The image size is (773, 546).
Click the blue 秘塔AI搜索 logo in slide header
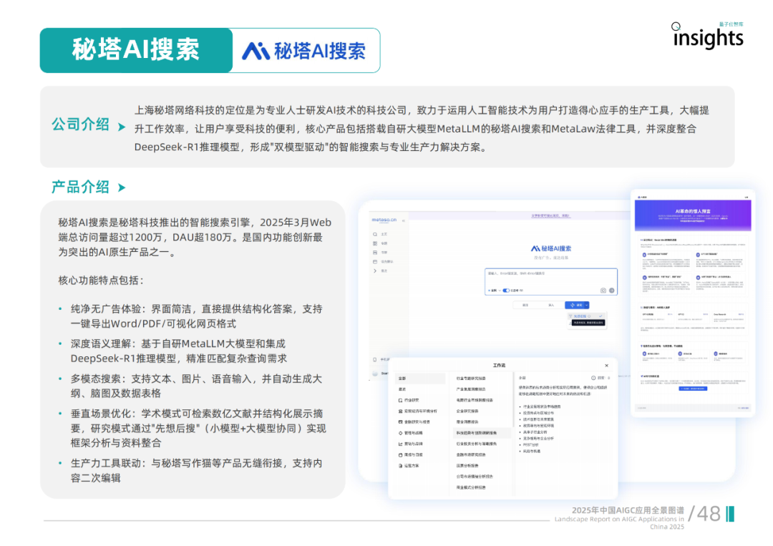303,51
